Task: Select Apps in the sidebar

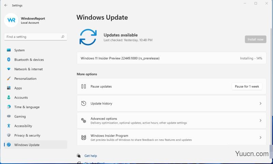Action: pyautogui.click(x=35, y=88)
